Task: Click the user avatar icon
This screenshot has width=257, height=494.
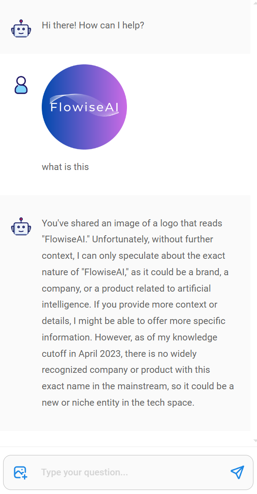Action: (21, 85)
